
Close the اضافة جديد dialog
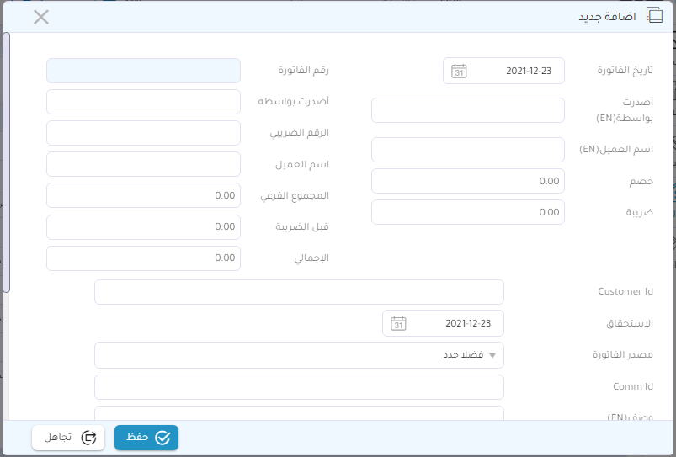click(x=40, y=17)
